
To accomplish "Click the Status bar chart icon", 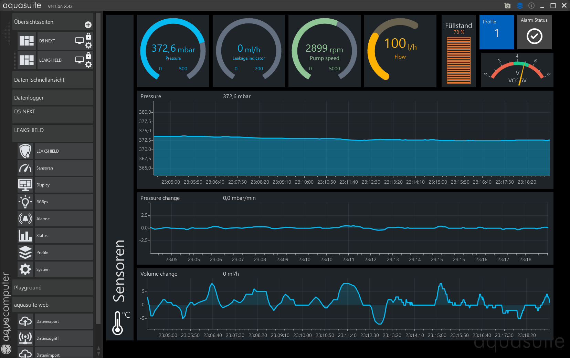I will point(25,236).
